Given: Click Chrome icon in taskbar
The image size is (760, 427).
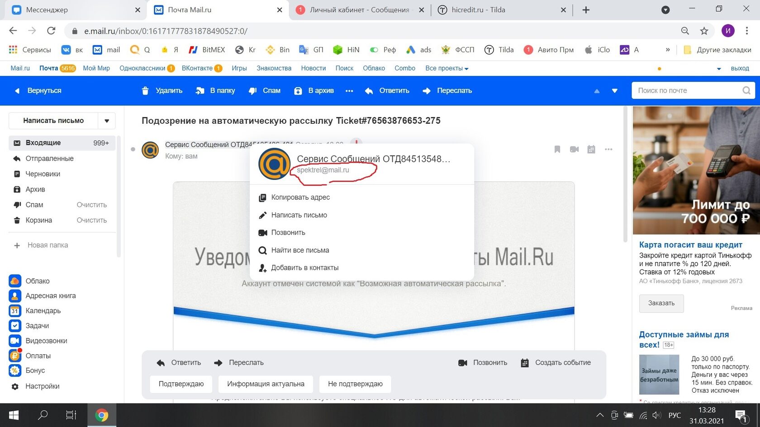Looking at the screenshot, I should pos(101,415).
